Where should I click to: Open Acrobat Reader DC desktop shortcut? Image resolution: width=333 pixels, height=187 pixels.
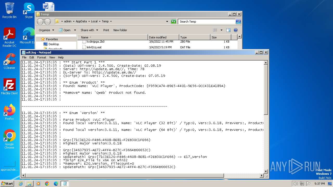click(9, 38)
